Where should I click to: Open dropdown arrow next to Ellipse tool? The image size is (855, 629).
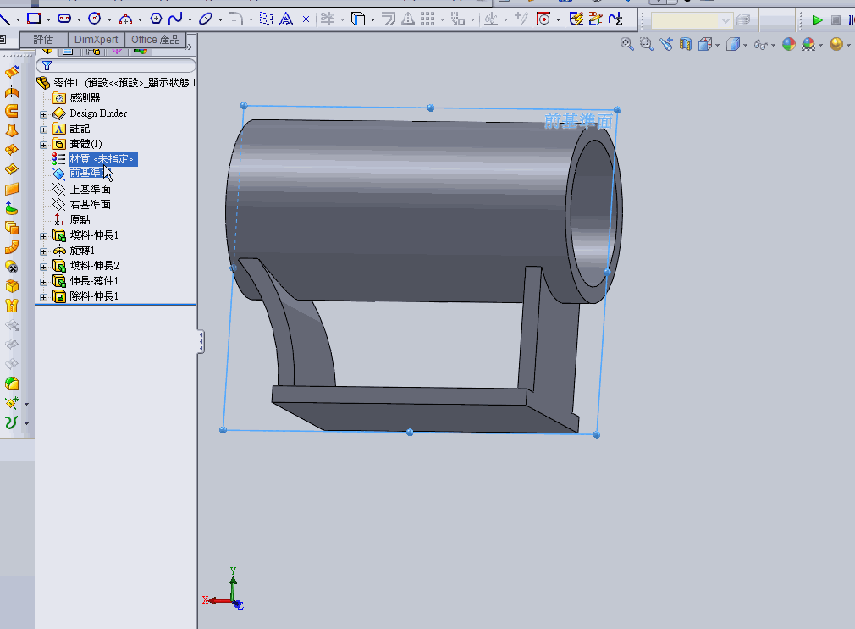220,19
